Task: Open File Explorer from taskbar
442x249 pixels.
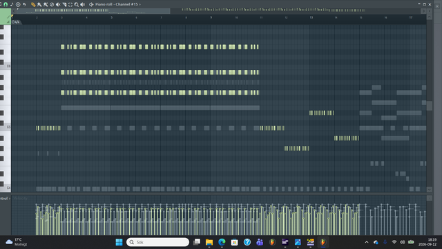Action: (209, 242)
